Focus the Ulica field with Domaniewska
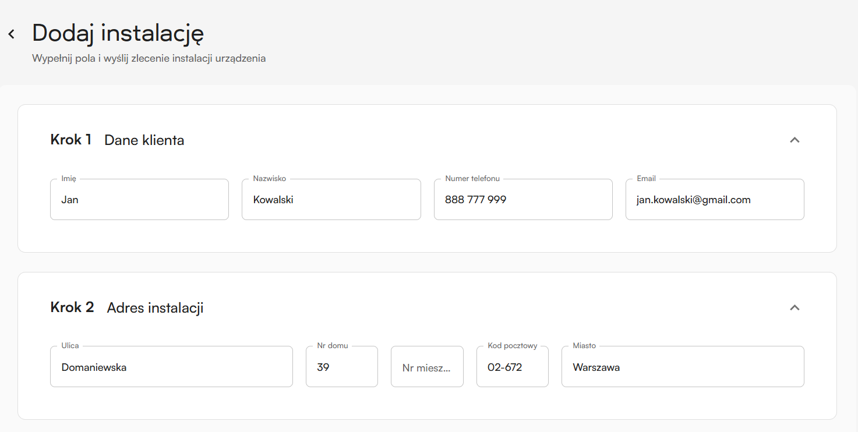Image resolution: width=858 pixels, height=432 pixels. point(171,367)
